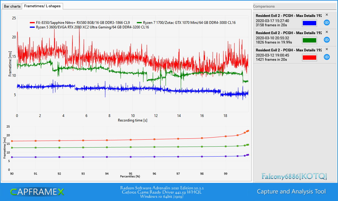The image size is (338, 201).
Task: Remove the 2020-03-10 20:55:32 comparison entry
Action: point(327,32)
